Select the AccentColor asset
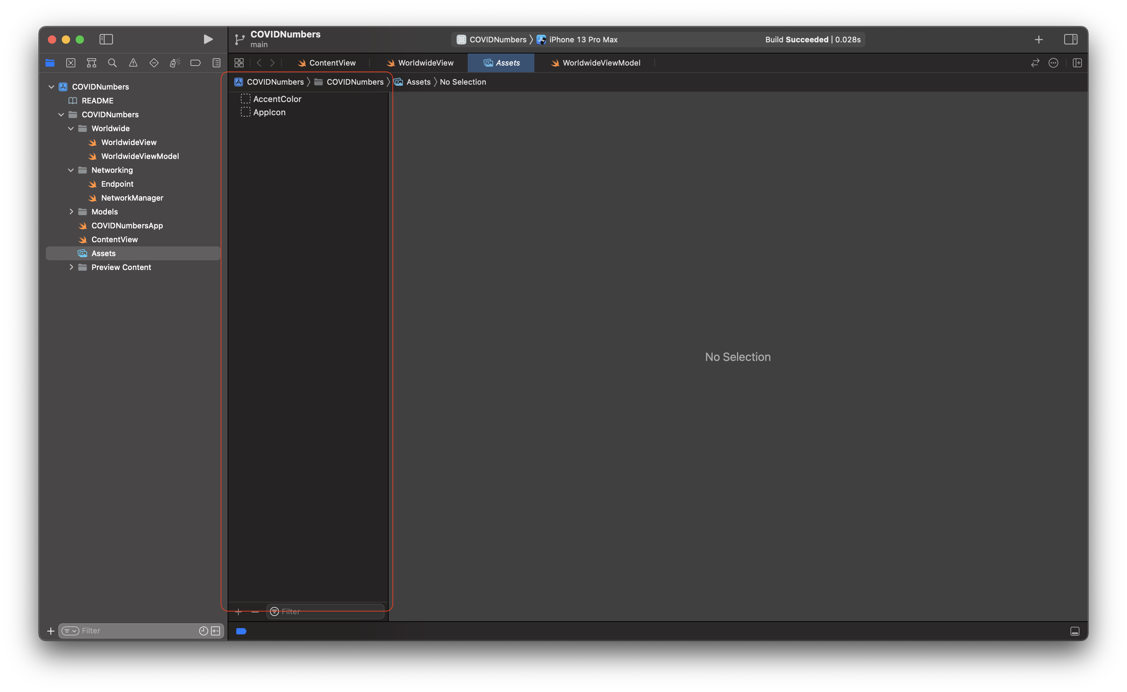Image resolution: width=1127 pixels, height=692 pixels. tap(277, 99)
